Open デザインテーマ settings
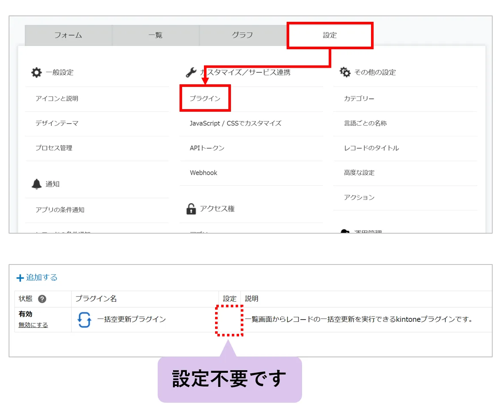This screenshot has width=503, height=416. 57,123
